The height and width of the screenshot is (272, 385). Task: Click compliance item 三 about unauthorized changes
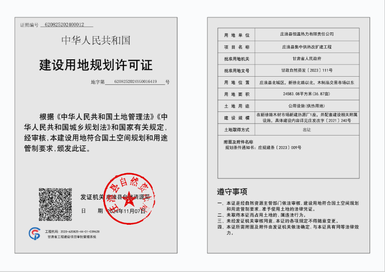tap(278, 221)
